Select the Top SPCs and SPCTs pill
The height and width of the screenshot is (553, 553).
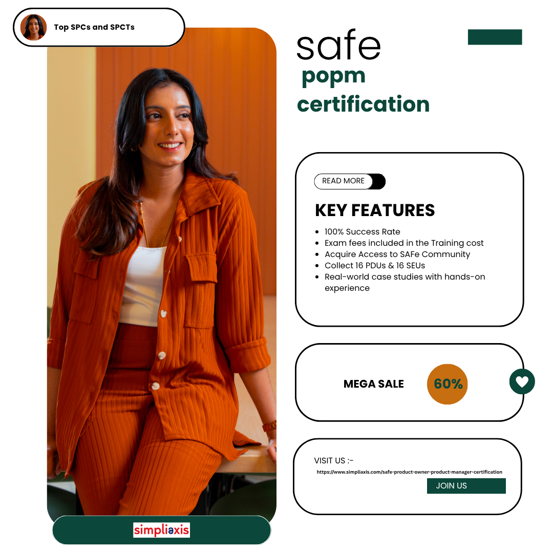pos(99,27)
